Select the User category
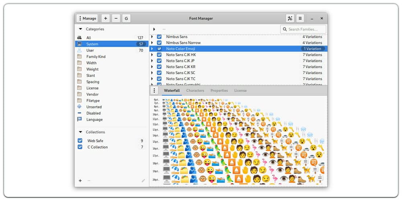 tap(112, 50)
